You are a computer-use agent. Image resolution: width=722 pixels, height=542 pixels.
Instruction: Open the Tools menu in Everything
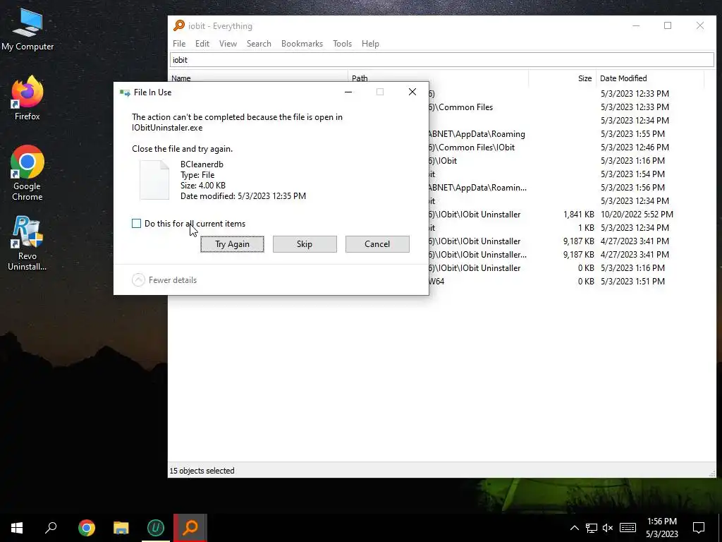coord(342,44)
